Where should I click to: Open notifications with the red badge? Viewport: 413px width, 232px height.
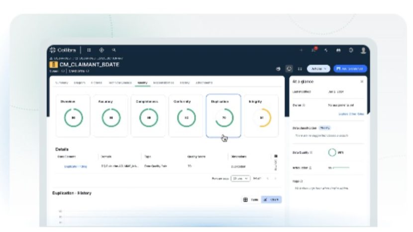click(x=314, y=50)
